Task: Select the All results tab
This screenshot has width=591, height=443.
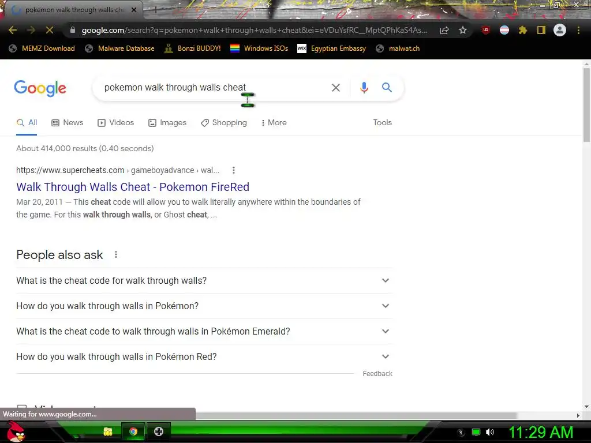Action: 27,123
